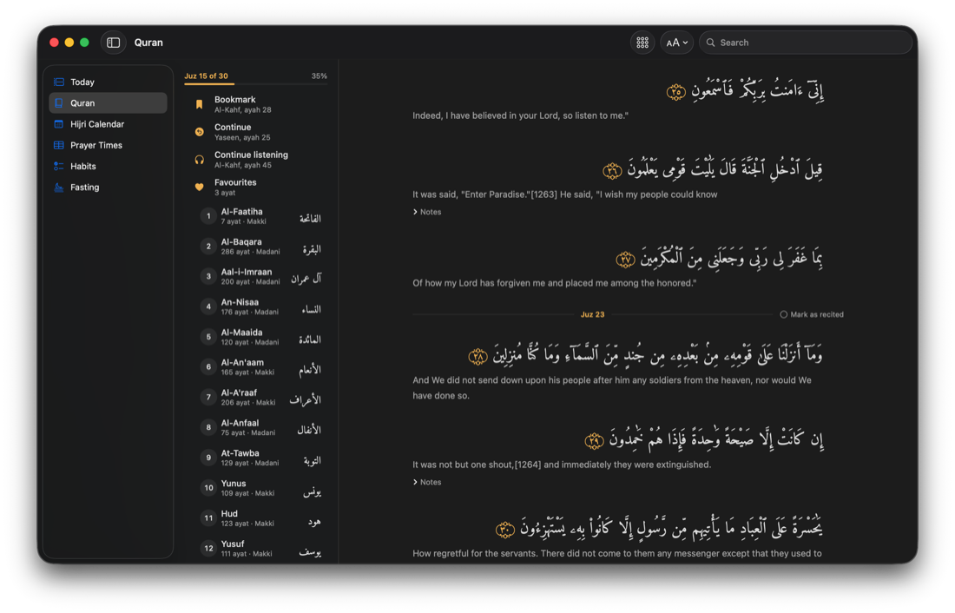The height and width of the screenshot is (613, 955).
Task: Open surah Al-An'aam
Action: click(260, 366)
